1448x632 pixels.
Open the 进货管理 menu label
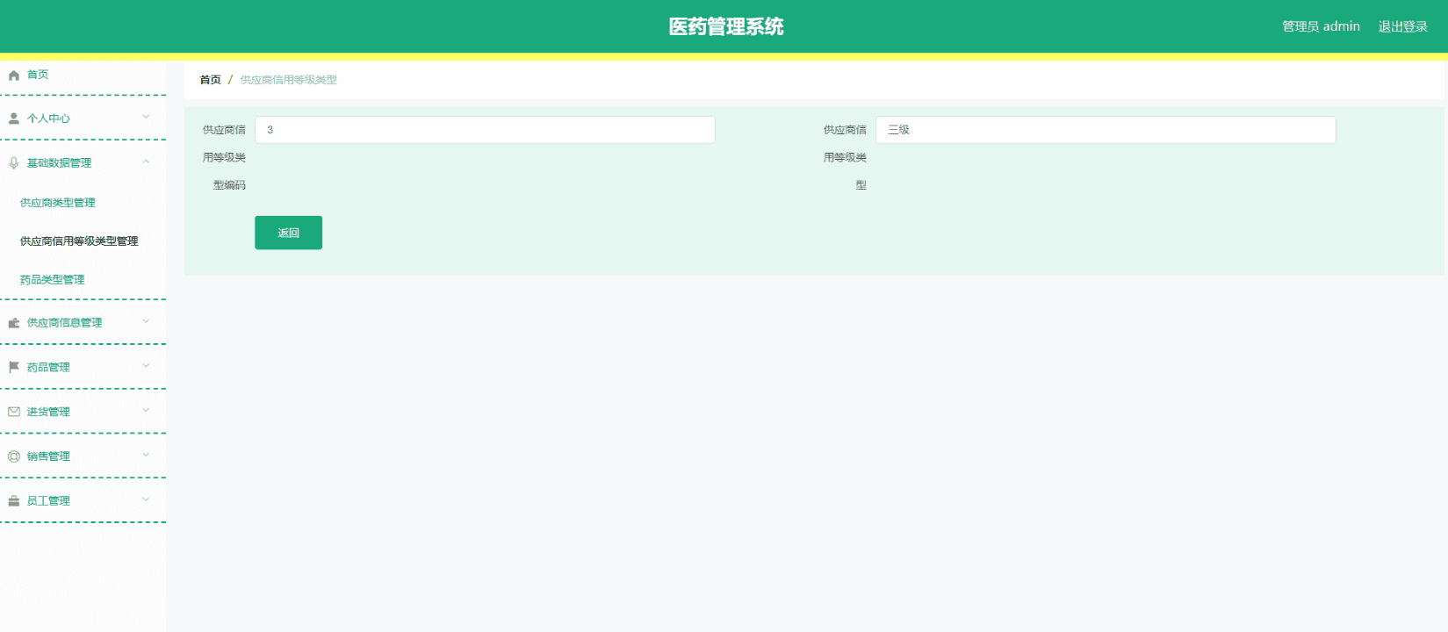click(x=48, y=412)
